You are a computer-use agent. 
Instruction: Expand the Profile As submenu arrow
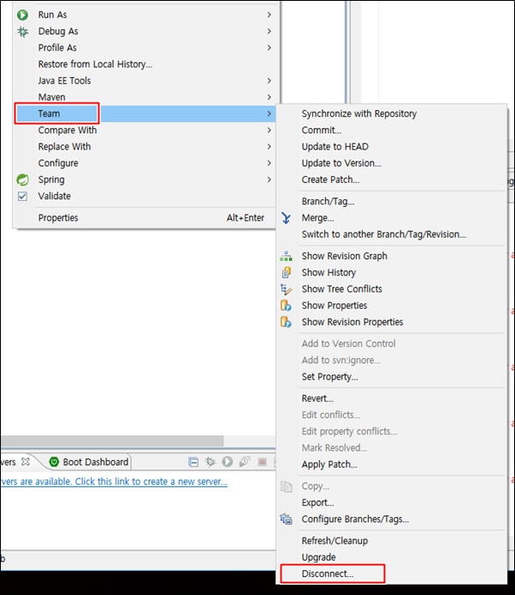269,48
